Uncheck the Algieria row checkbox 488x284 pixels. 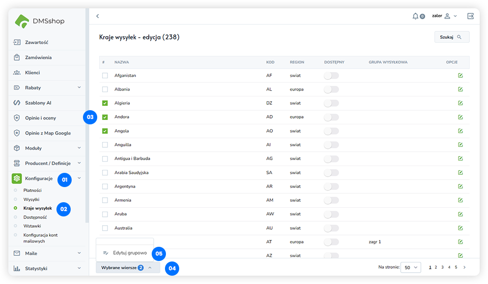click(x=105, y=103)
